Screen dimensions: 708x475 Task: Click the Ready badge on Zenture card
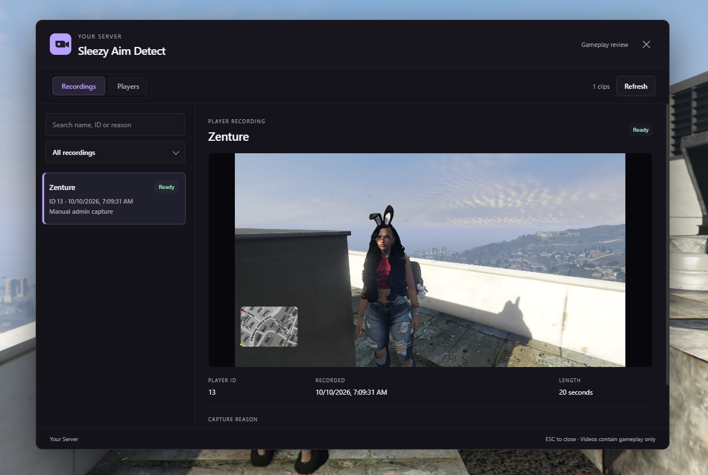166,187
